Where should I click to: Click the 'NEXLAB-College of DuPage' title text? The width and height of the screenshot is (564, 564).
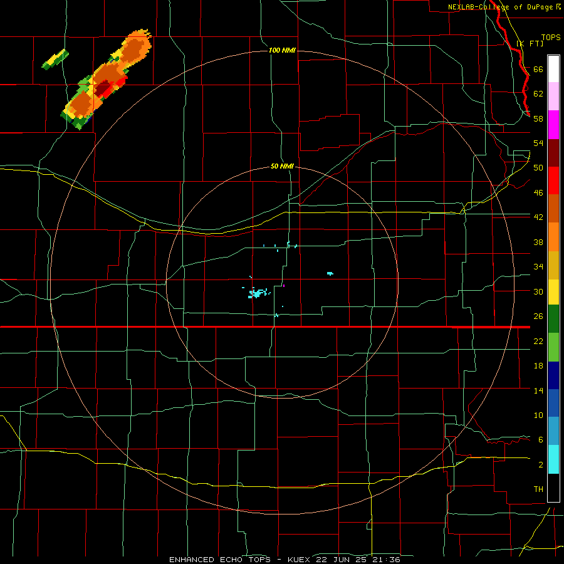(500, 7)
